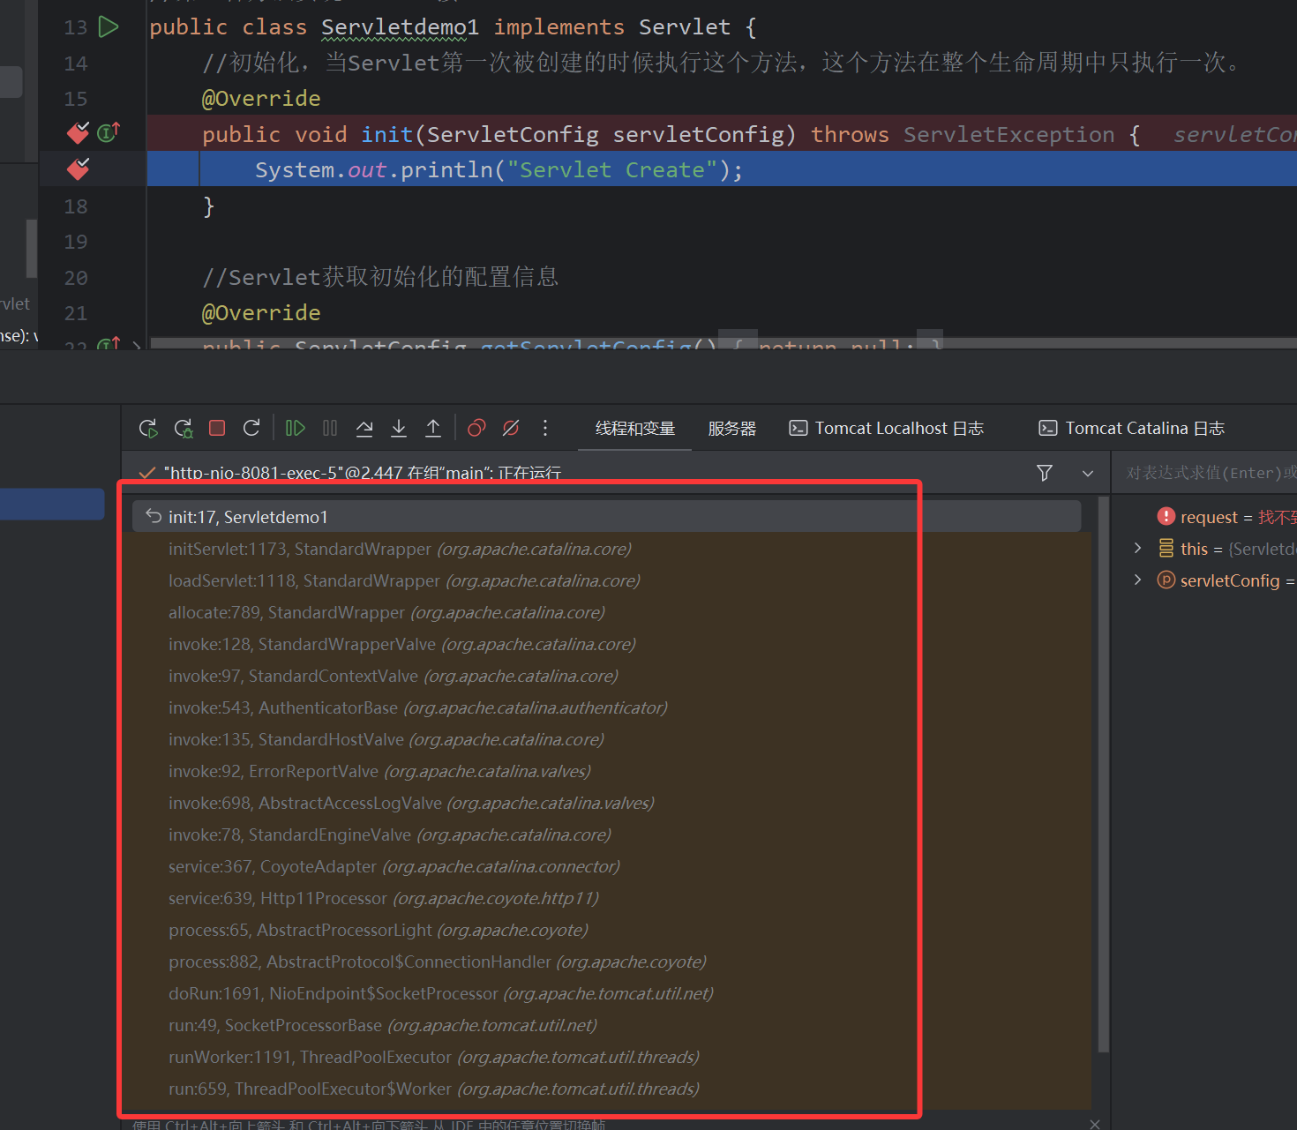Click the Step Over icon
1297x1130 pixels.
pos(364,428)
